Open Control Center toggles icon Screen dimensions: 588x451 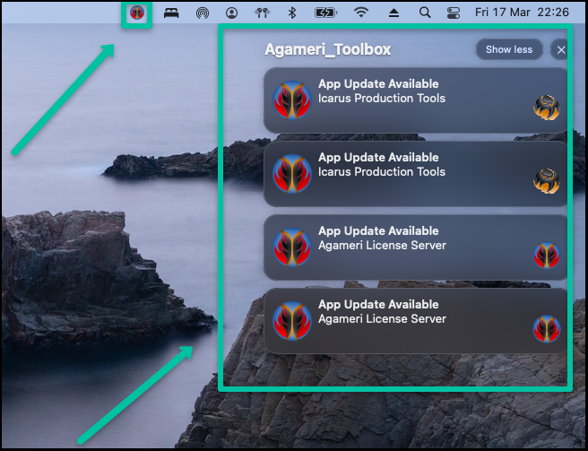tap(454, 13)
